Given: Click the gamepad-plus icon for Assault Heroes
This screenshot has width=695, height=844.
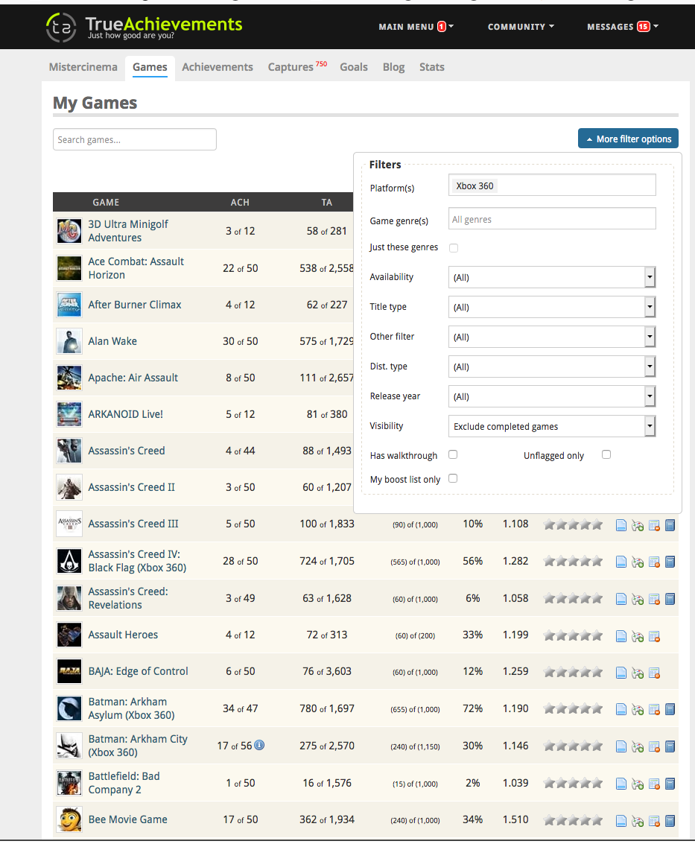Looking at the screenshot, I should click(638, 637).
